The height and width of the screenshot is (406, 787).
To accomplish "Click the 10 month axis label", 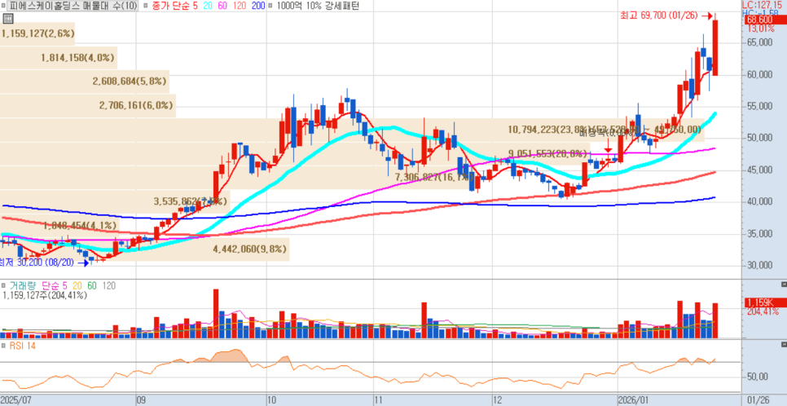I will 272,400.
